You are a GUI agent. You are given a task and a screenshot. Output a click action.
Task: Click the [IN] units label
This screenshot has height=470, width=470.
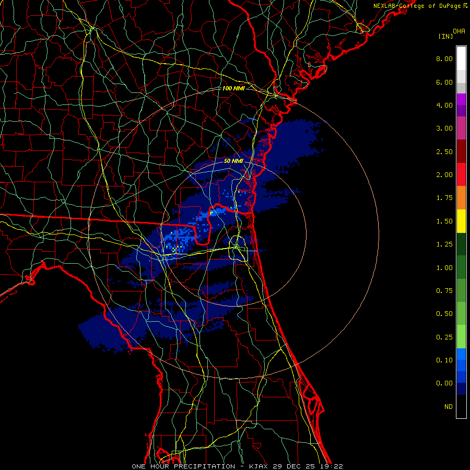tap(445, 36)
